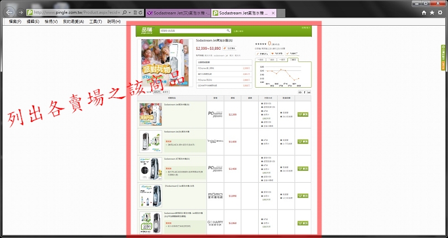Click the login link at header top right

point(305,27)
